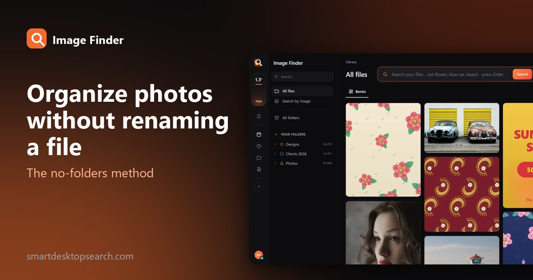Open the vintage cars thumbnail
The height and width of the screenshot is (280, 533).
point(462,128)
